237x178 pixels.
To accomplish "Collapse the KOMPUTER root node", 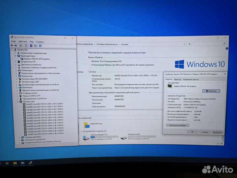I will tap(12, 50).
